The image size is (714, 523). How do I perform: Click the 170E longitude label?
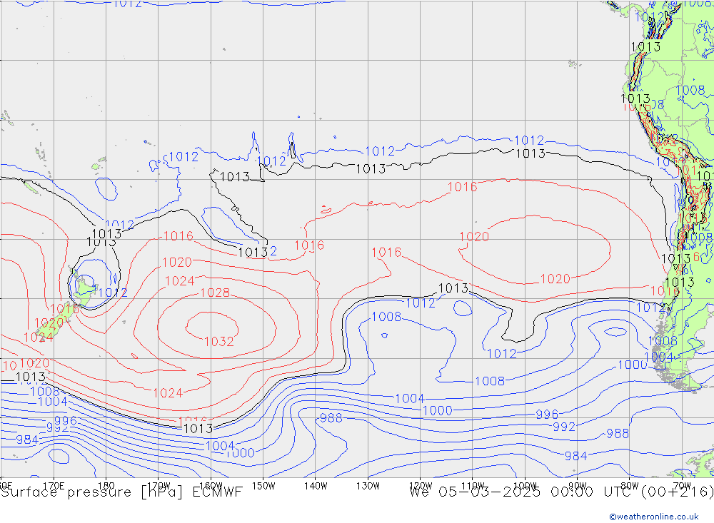pos(54,486)
